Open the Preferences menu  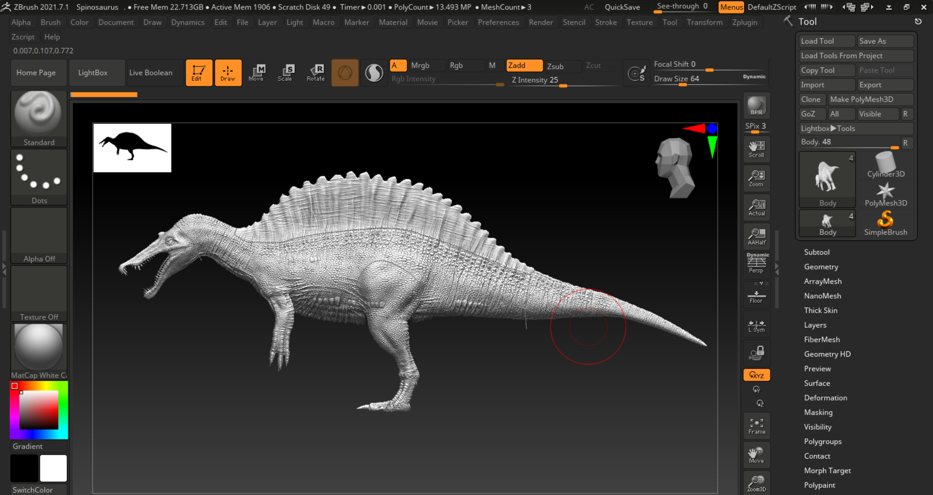(498, 22)
